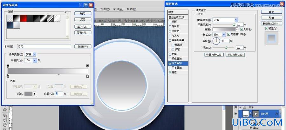Select the 3D orbit camera tool
286x130 pixels.
(x=5, y=120)
